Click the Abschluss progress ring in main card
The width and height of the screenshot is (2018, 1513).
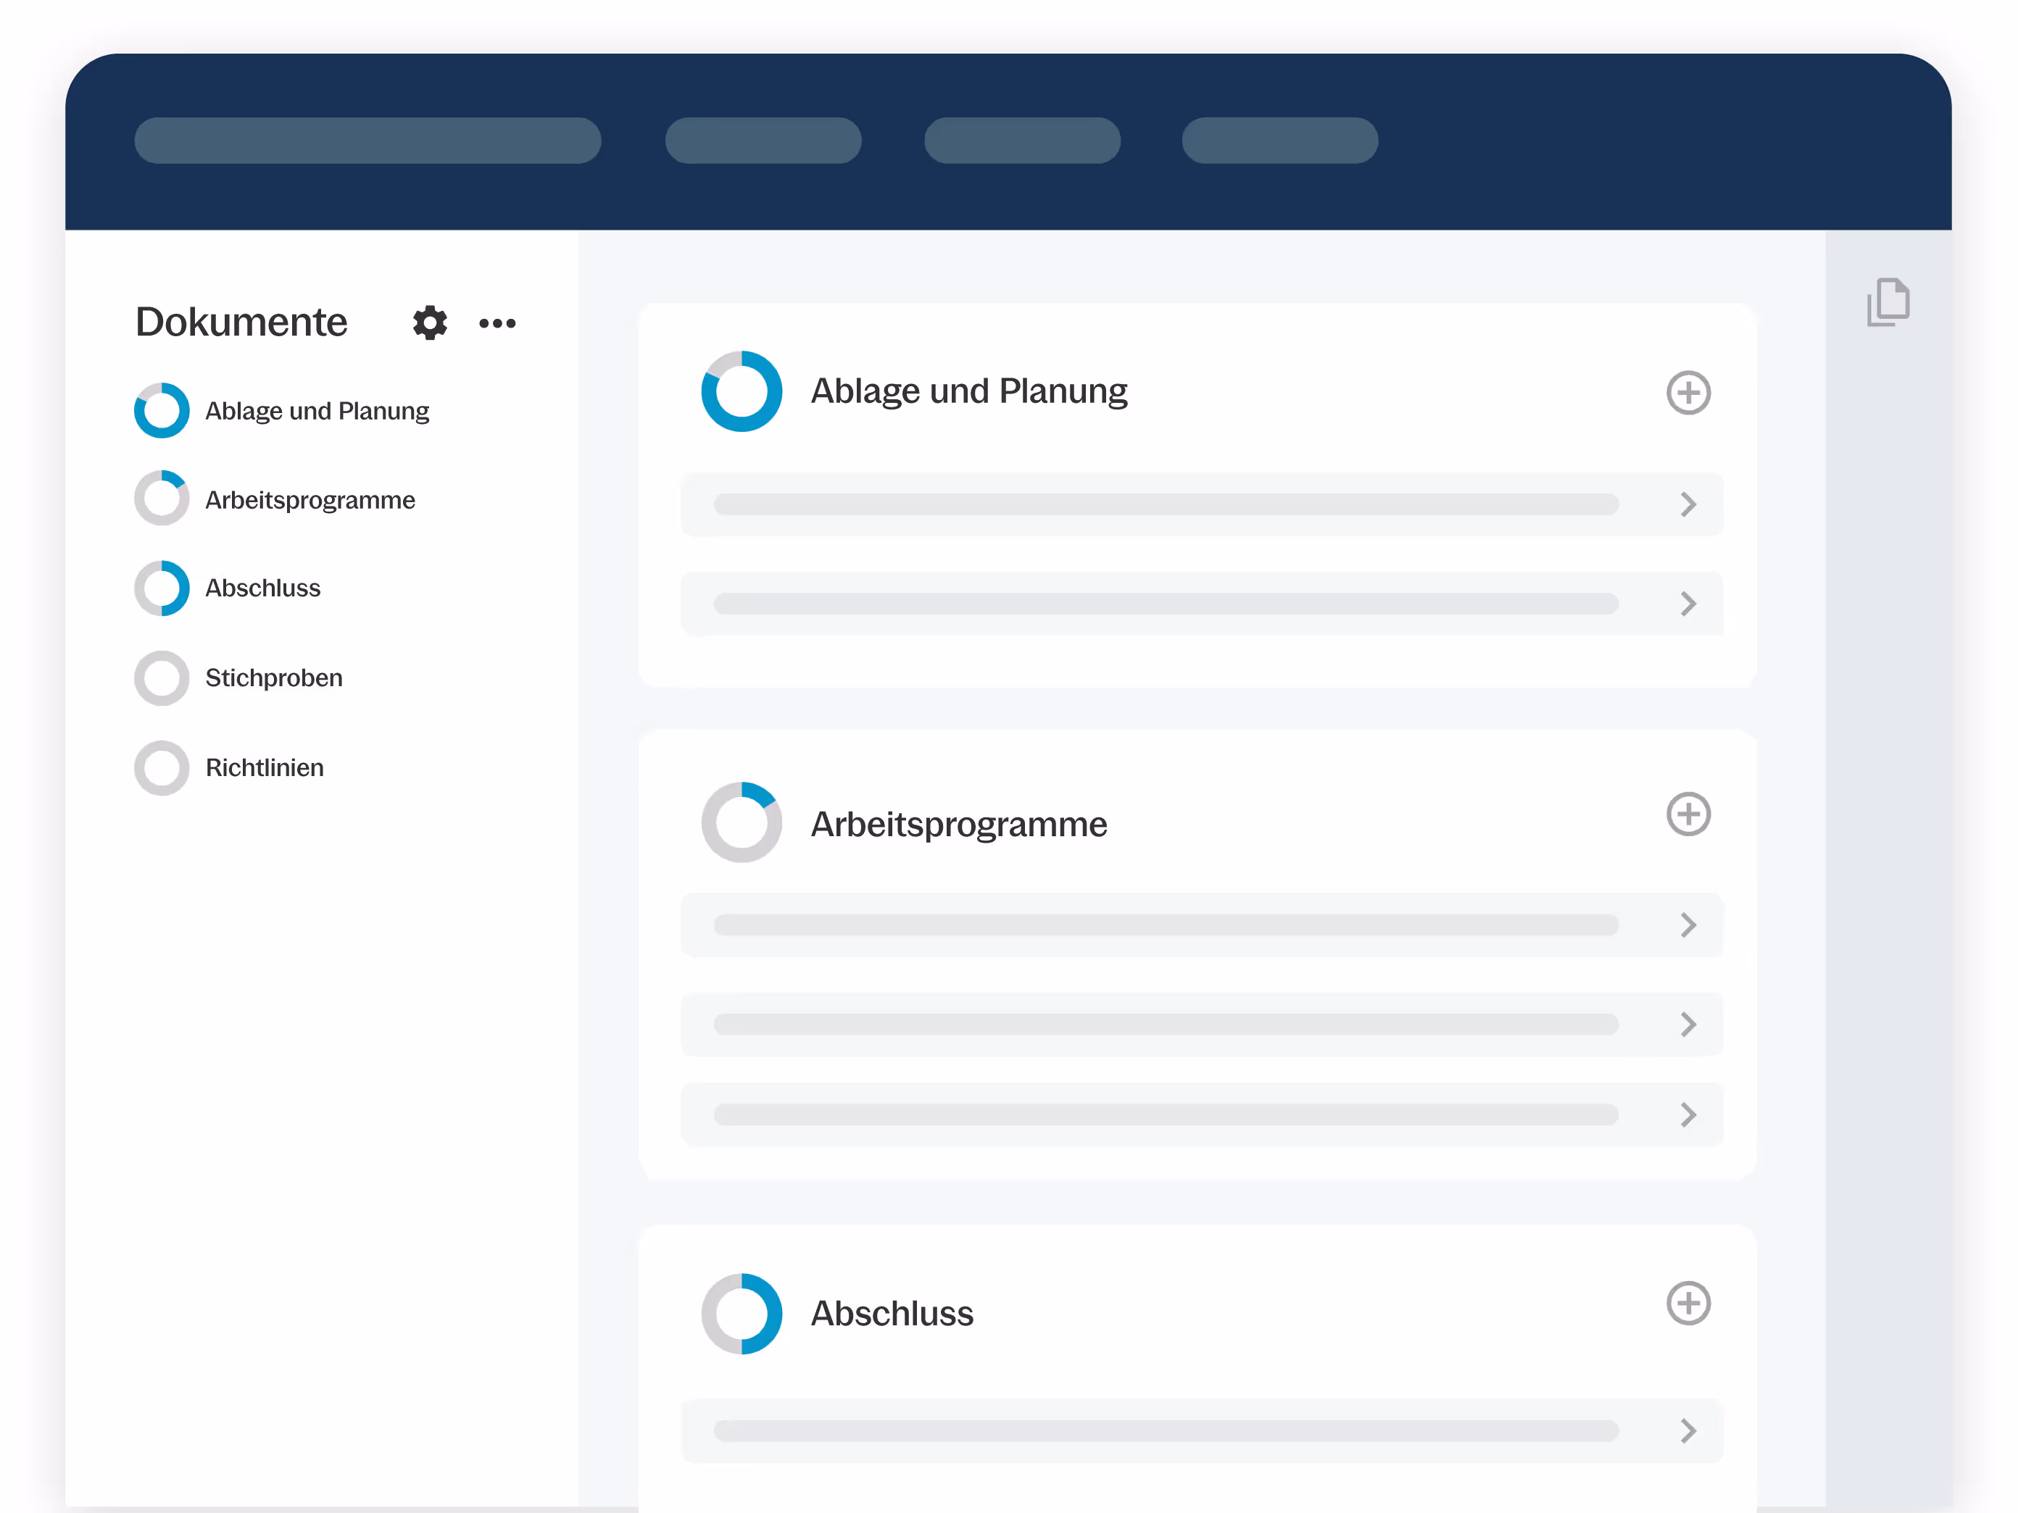point(741,1313)
